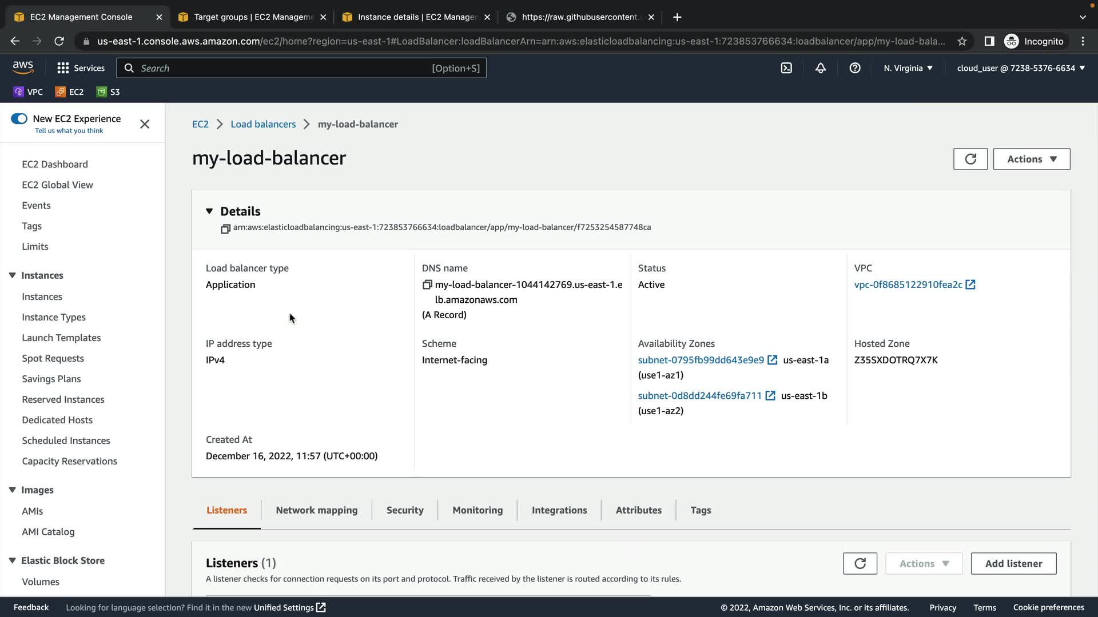The image size is (1098, 617).
Task: Refresh the Listeners list
Action: (x=860, y=563)
